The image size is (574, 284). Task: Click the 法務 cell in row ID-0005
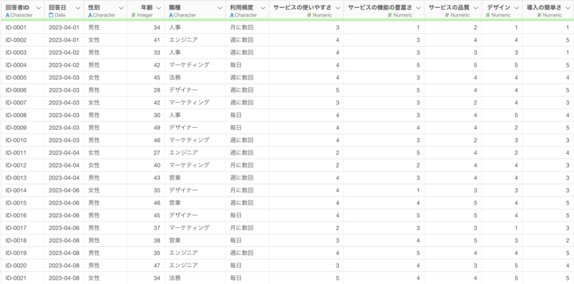click(x=175, y=77)
